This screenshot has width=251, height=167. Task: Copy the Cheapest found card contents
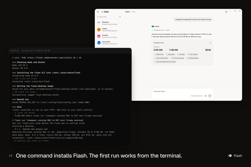210,43
